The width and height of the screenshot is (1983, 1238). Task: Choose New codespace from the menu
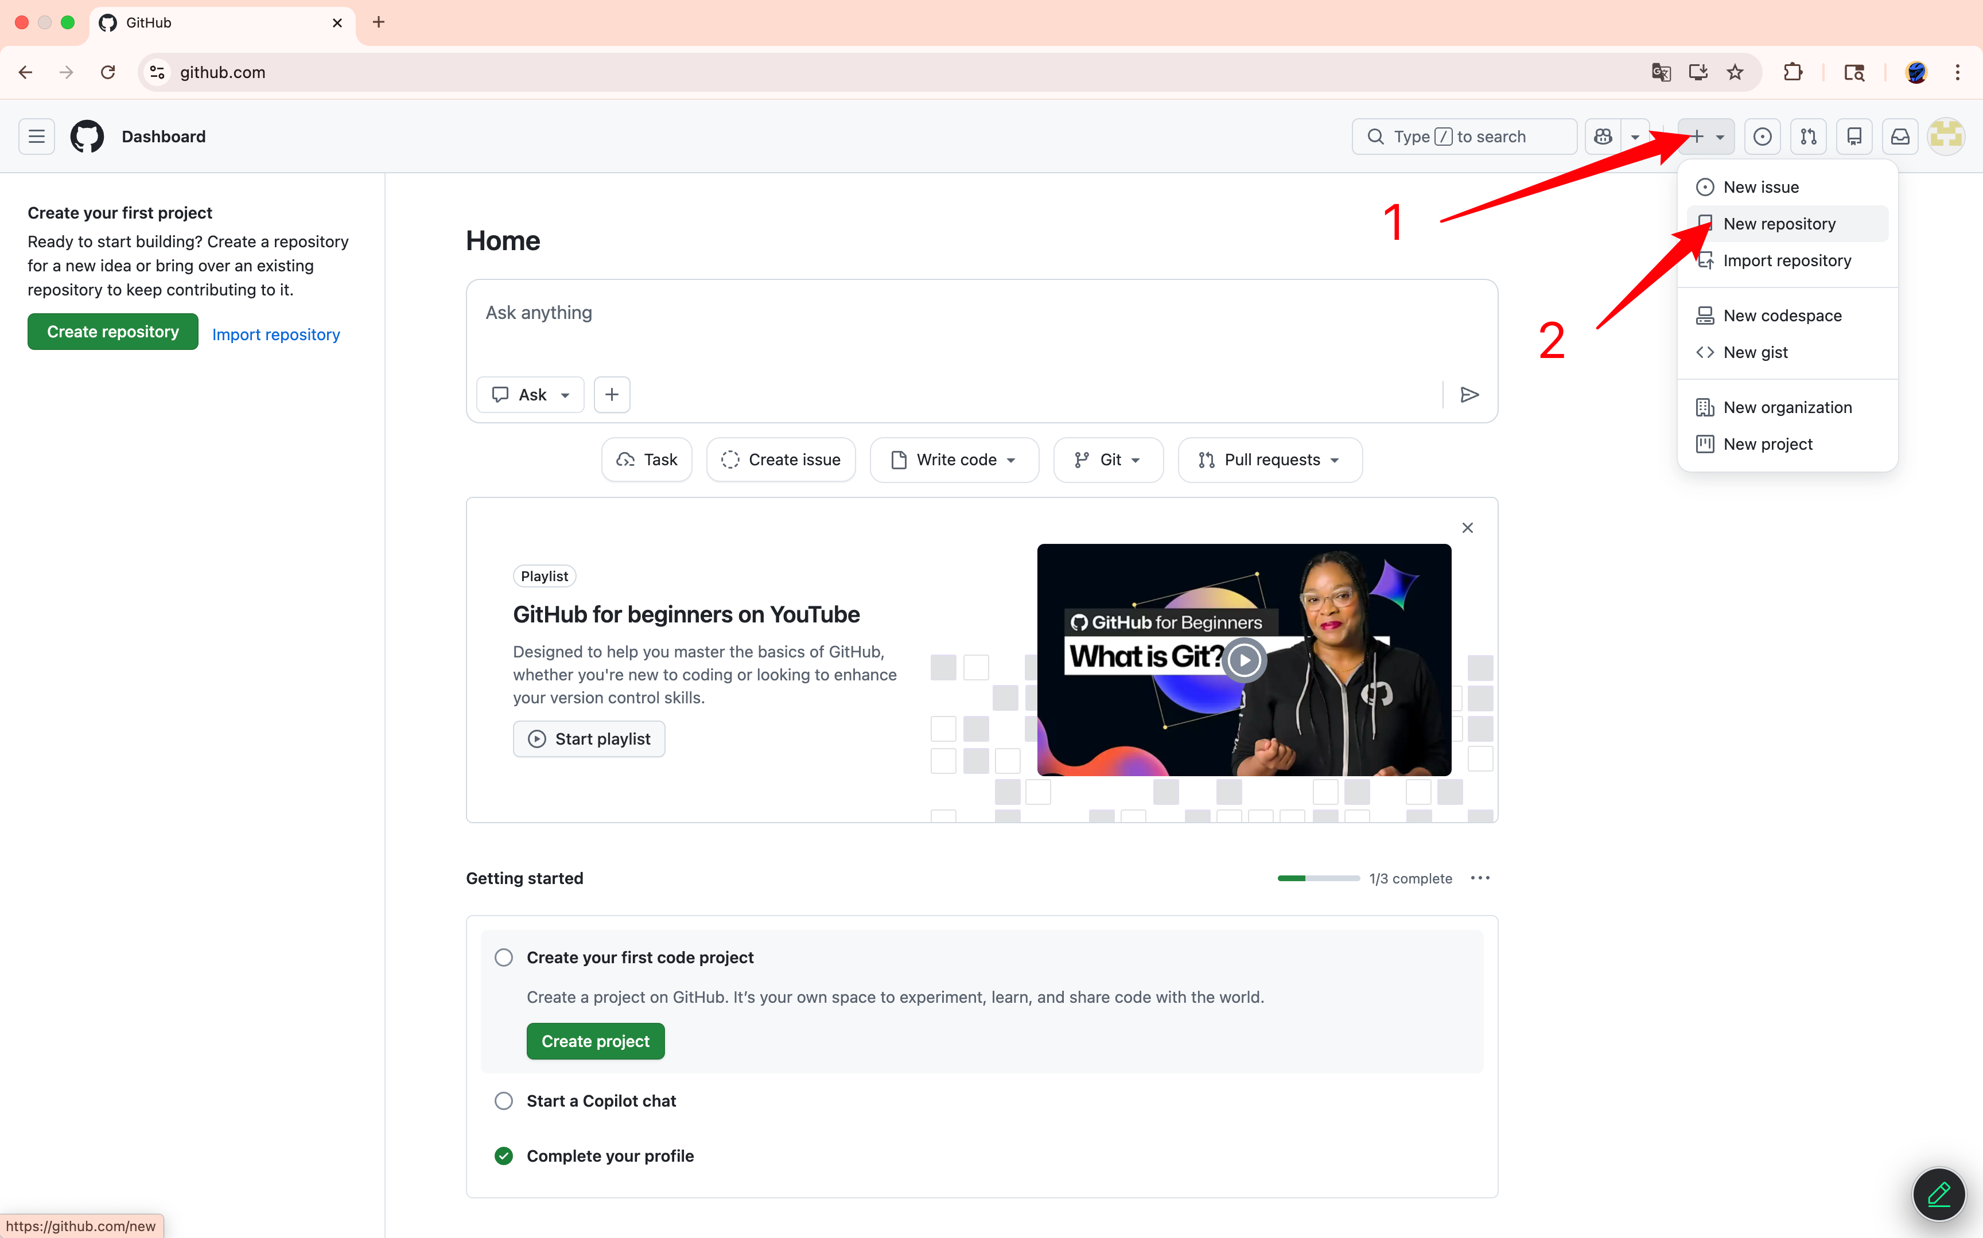point(1787,315)
